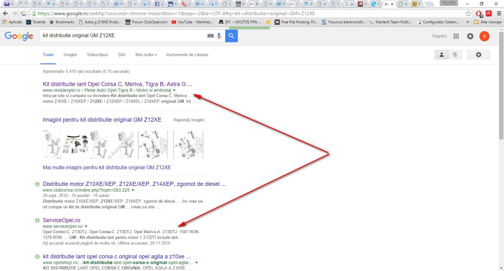Reload the current page
Image resolution: width=504 pixels, height=271 pixels.
pyautogui.click(x=24, y=13)
